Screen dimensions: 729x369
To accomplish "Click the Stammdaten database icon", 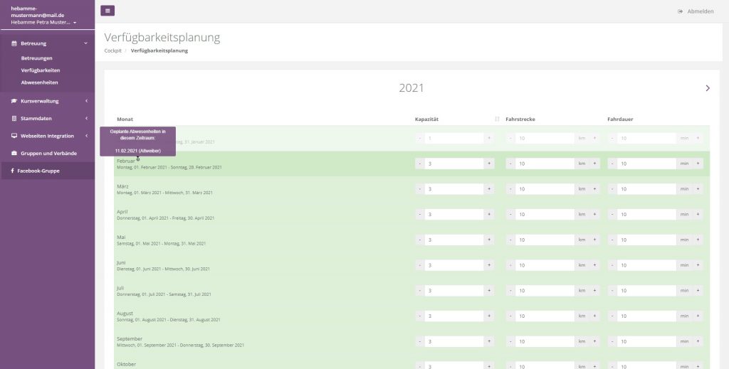I will 14,118.
